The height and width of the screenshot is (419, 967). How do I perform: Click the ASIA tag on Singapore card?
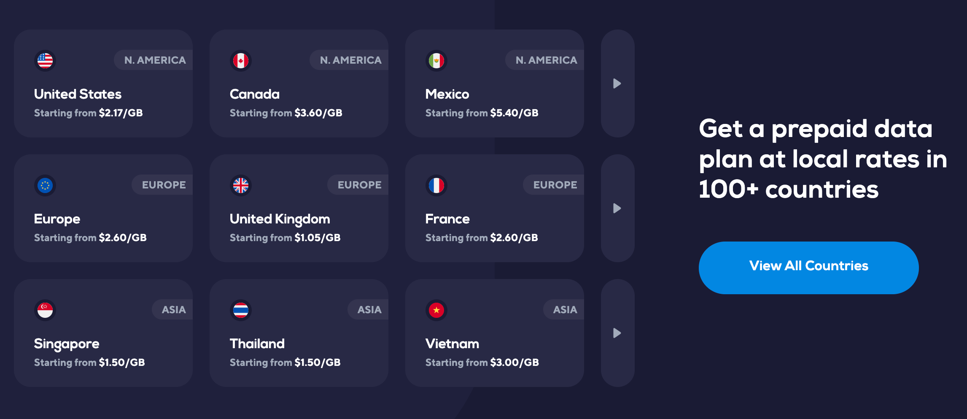[173, 310]
